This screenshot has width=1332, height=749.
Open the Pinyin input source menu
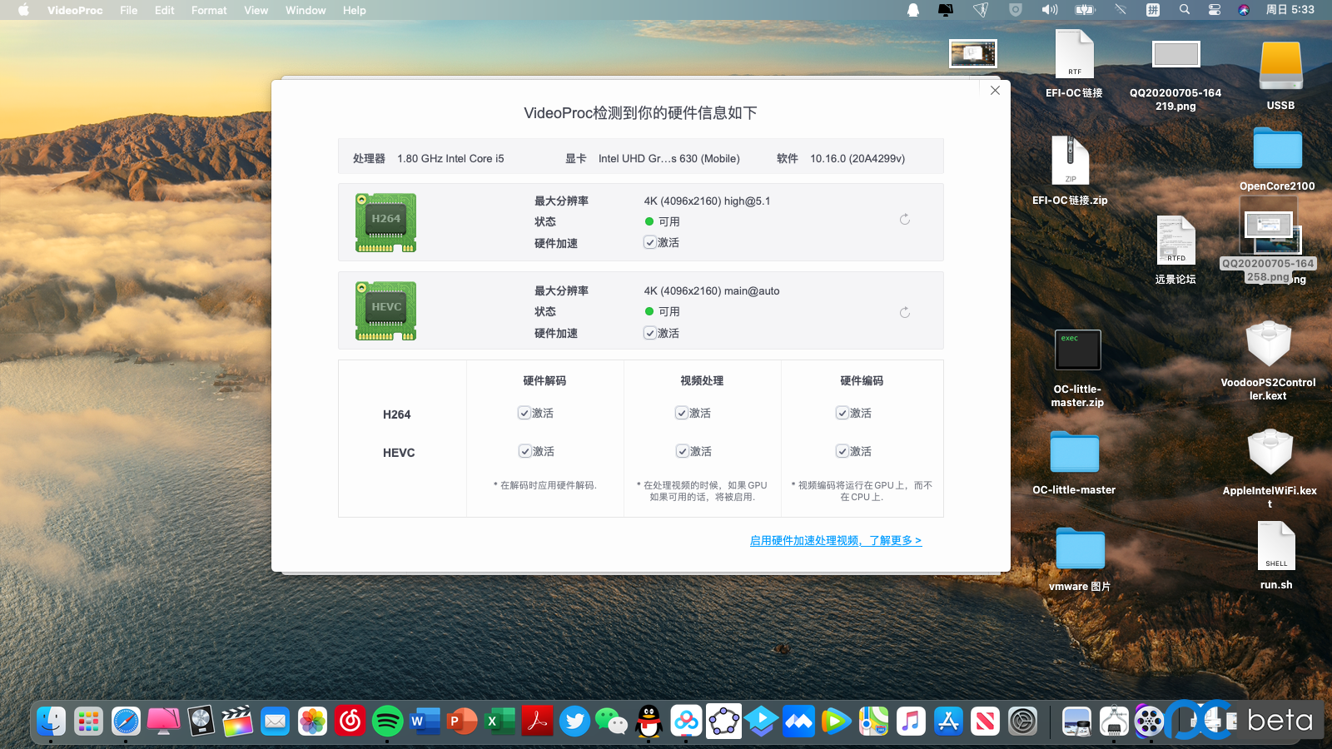1153,10
